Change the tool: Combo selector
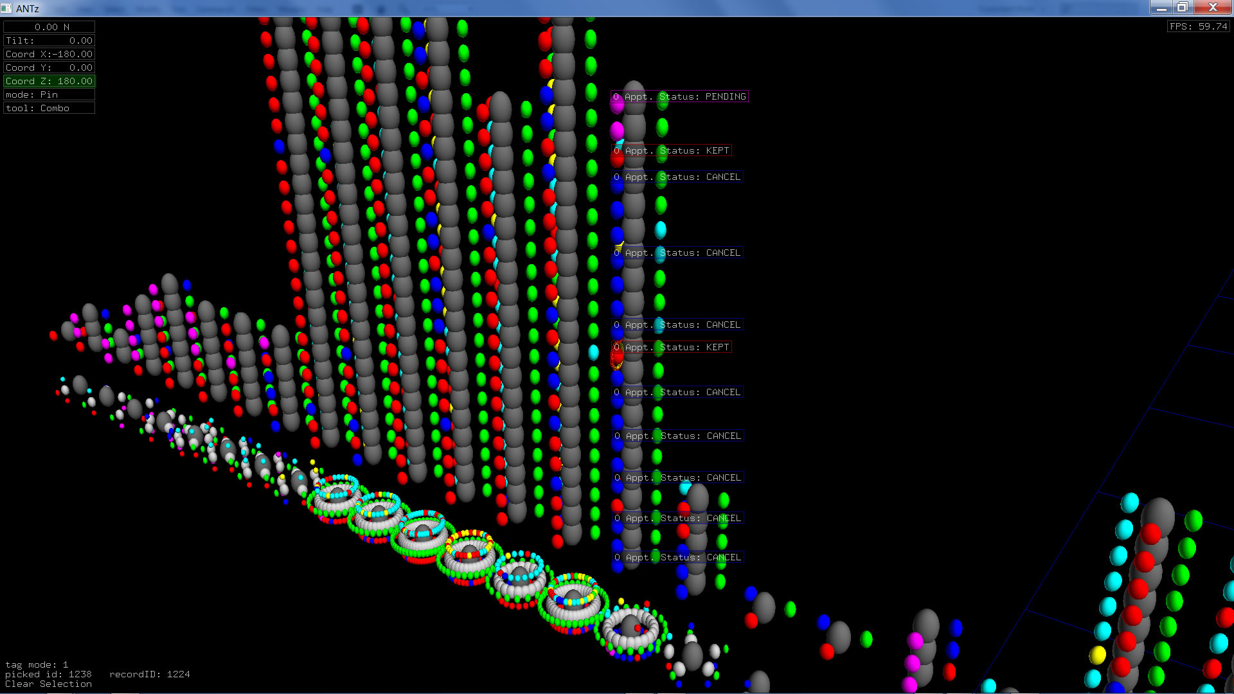The width and height of the screenshot is (1234, 694). pyautogui.click(x=49, y=108)
